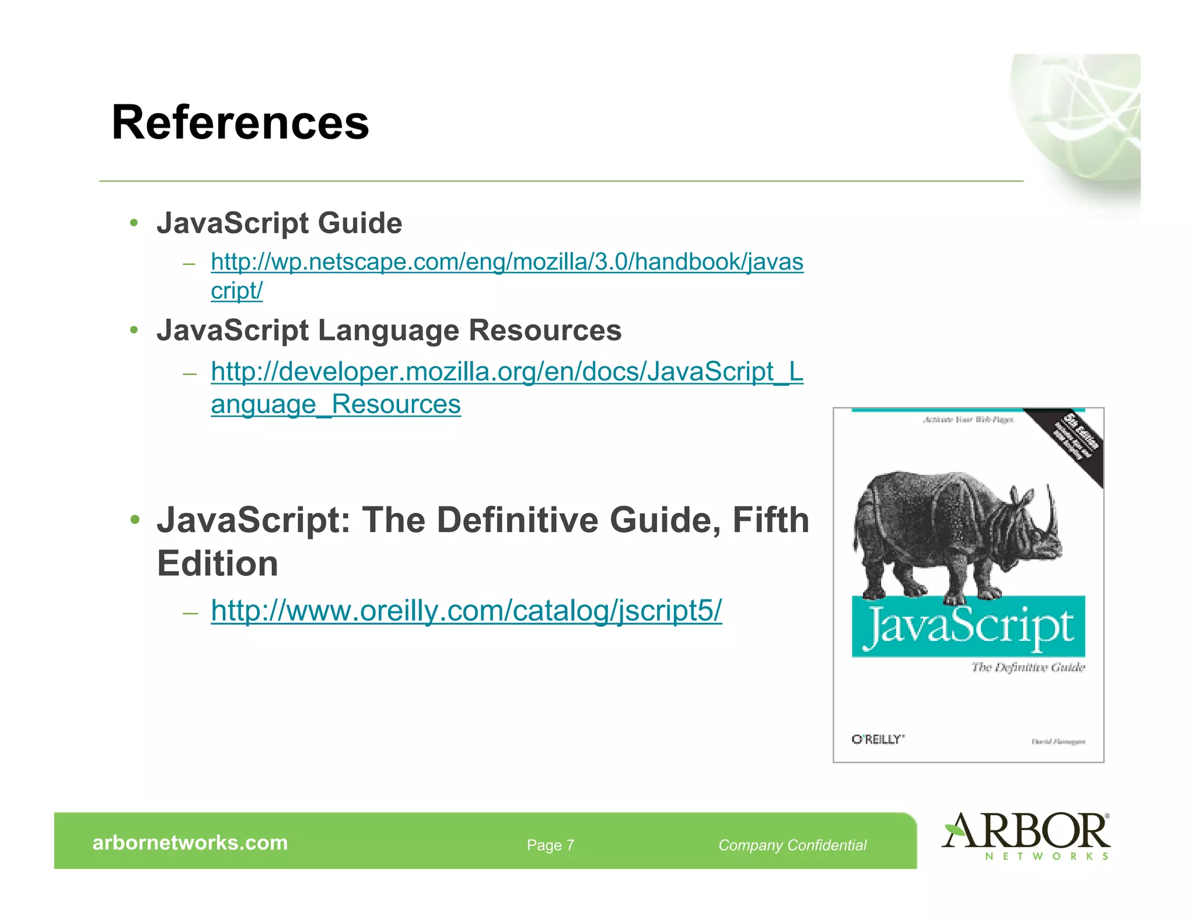Open the wp.netscape.com JavaScript Guide link
The width and height of the screenshot is (1195, 923).
506,262
